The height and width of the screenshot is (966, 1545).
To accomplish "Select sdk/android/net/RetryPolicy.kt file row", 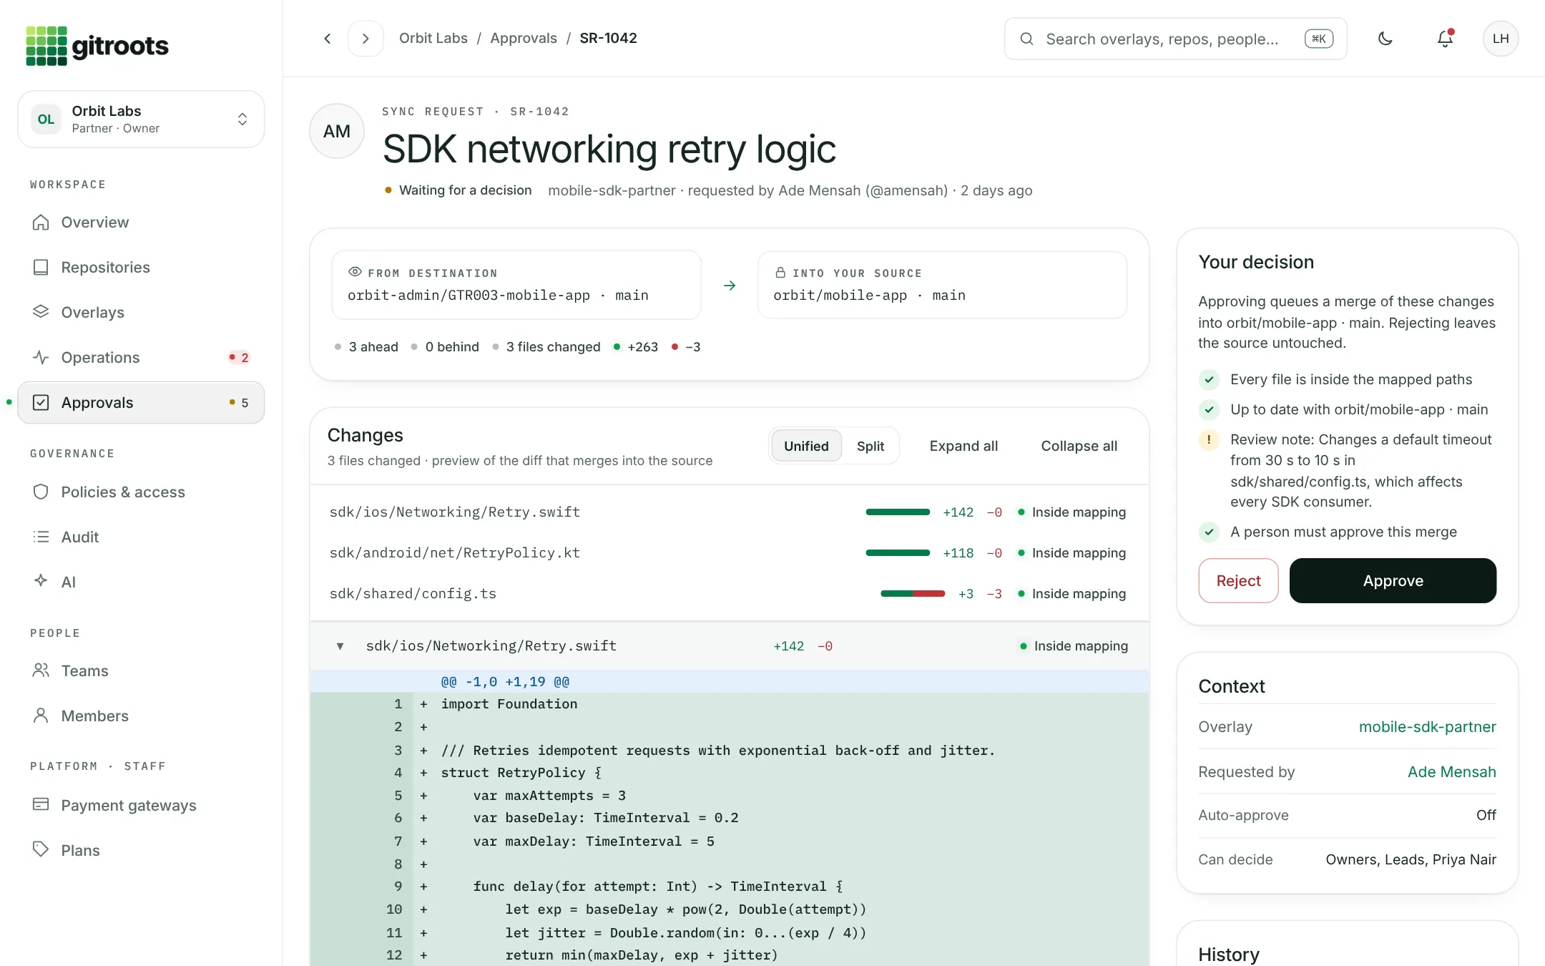I will tap(729, 553).
